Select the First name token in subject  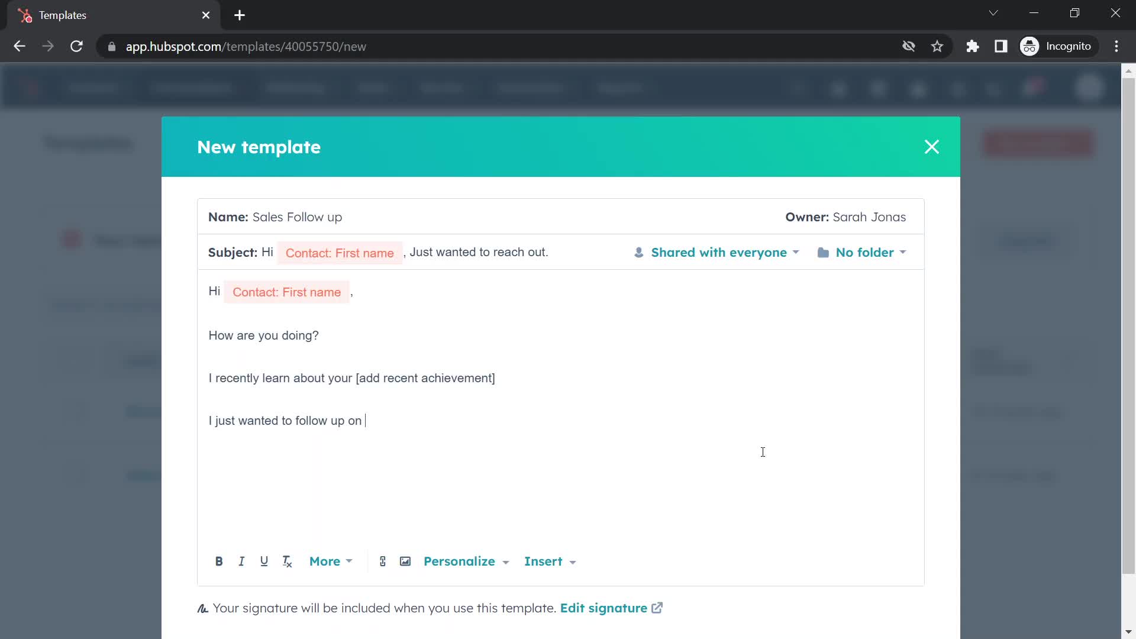(340, 253)
